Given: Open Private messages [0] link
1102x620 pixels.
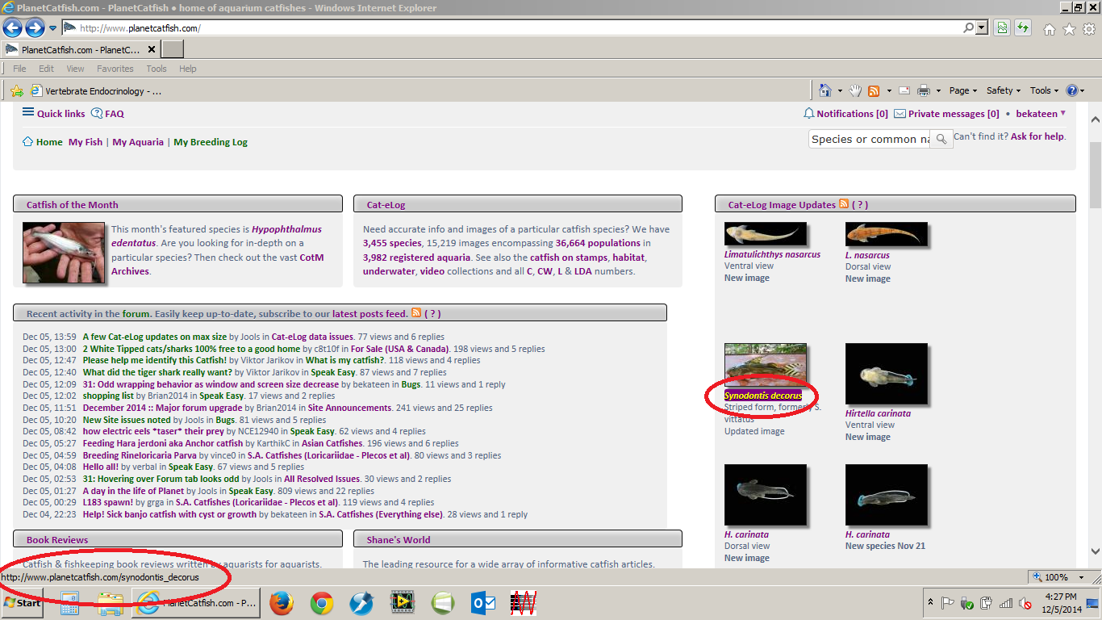Looking at the screenshot, I should [x=947, y=114].
